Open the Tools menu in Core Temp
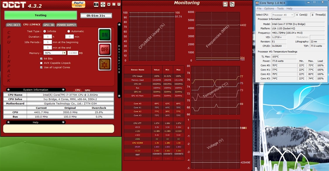Image resolution: width=329 pixels, height=171 pixels. coord(280,9)
